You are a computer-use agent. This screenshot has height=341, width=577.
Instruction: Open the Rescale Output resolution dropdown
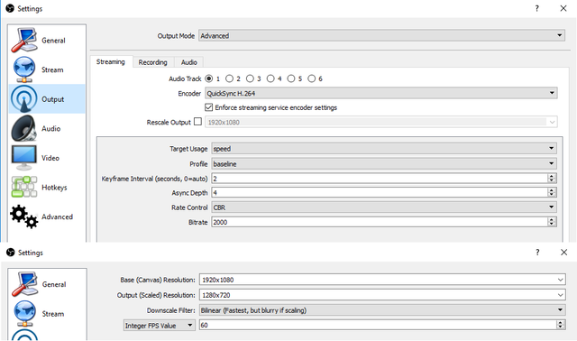pyautogui.click(x=380, y=122)
